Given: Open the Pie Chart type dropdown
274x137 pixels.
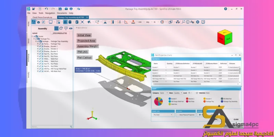Looking at the screenshot, I should tap(162, 115).
